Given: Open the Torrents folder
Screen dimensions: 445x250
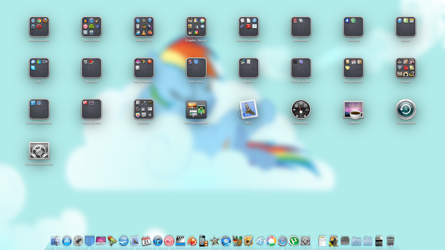Looking at the screenshot, I should tap(353, 27).
